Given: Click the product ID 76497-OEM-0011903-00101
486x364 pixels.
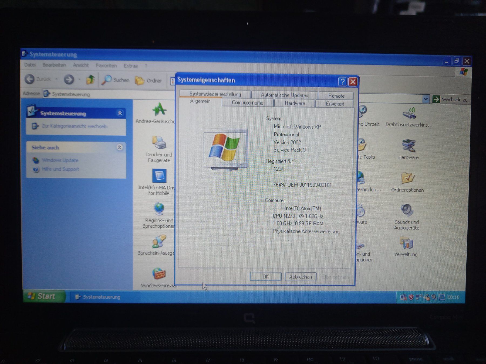Looking at the screenshot, I should coord(302,185).
